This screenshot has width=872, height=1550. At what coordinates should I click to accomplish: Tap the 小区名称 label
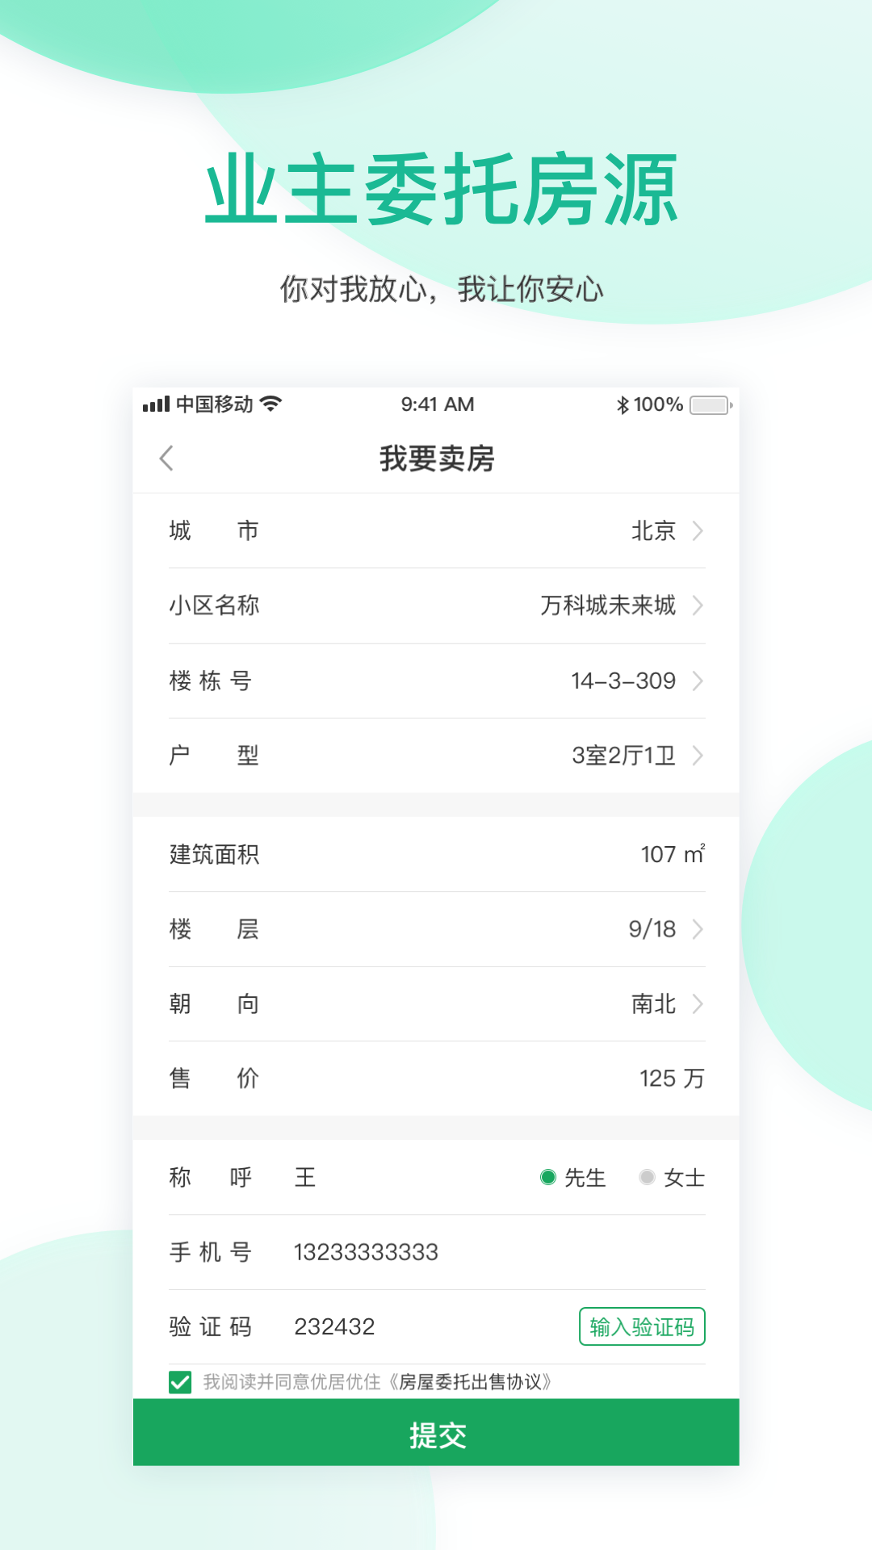pyautogui.click(x=214, y=605)
